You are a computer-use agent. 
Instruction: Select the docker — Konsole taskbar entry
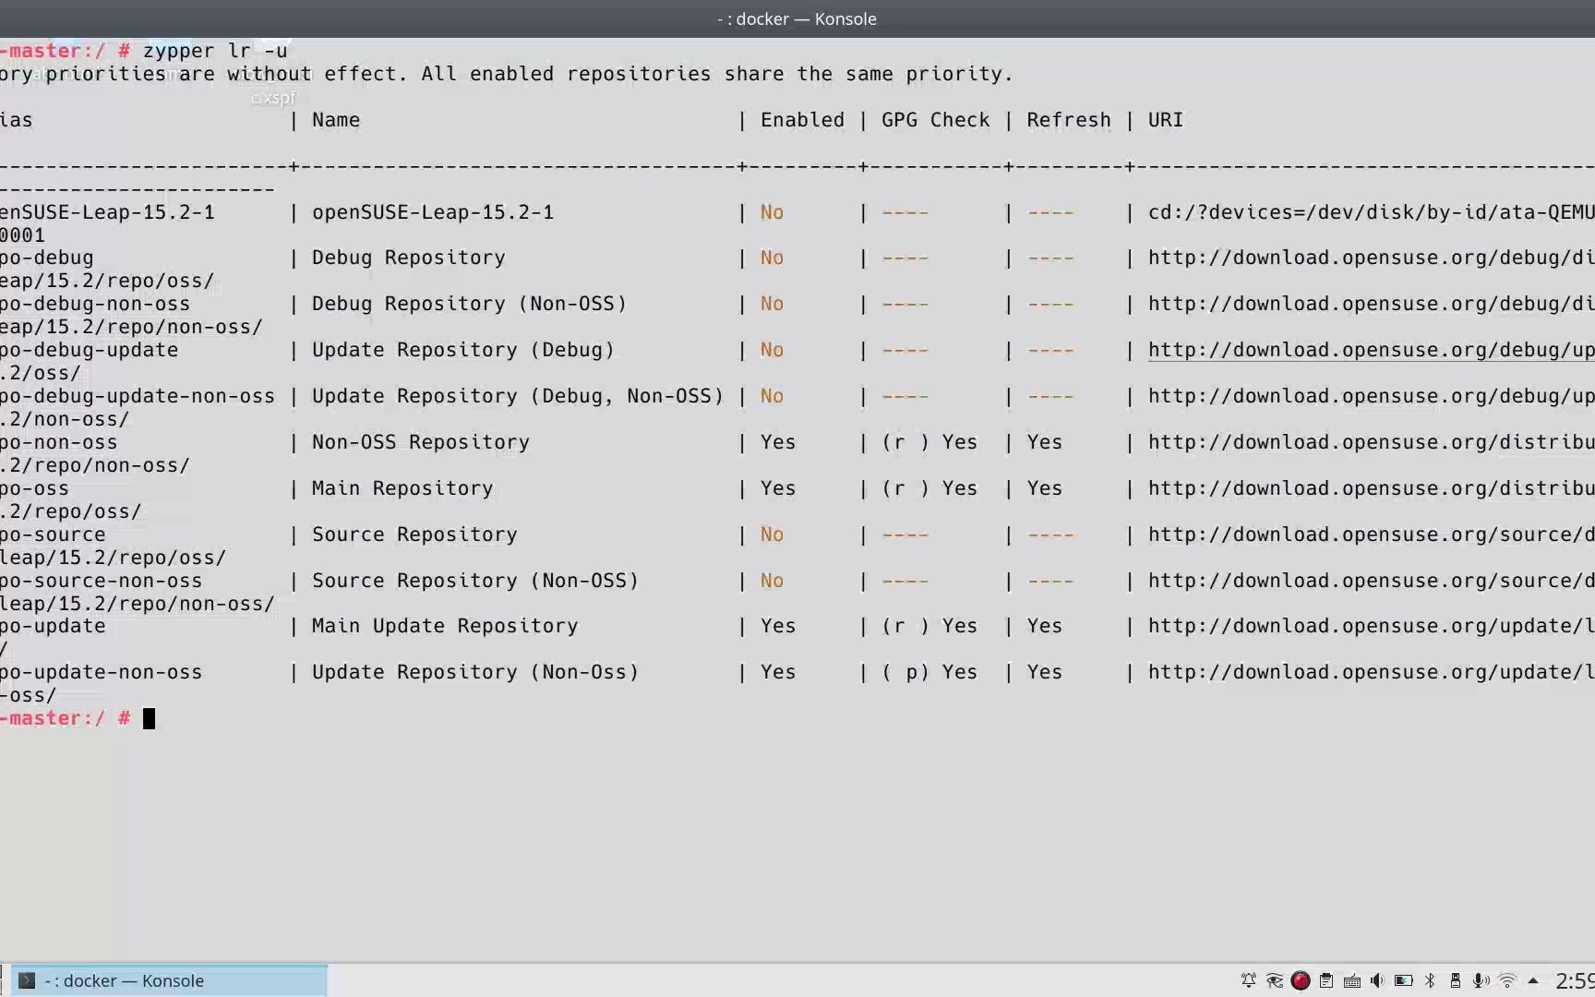(x=169, y=980)
